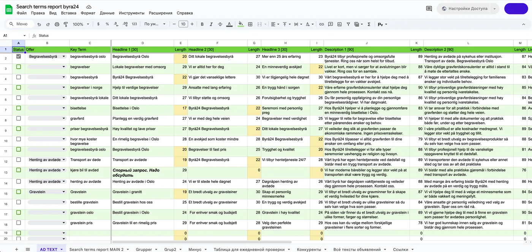
Task: Activate the paint format roller tool
Action: (x=66, y=24)
